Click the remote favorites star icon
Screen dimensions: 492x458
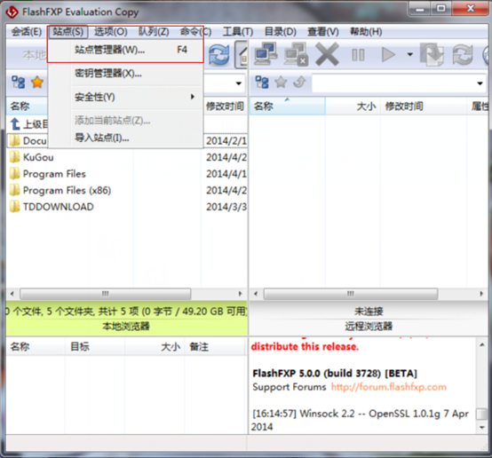click(281, 83)
